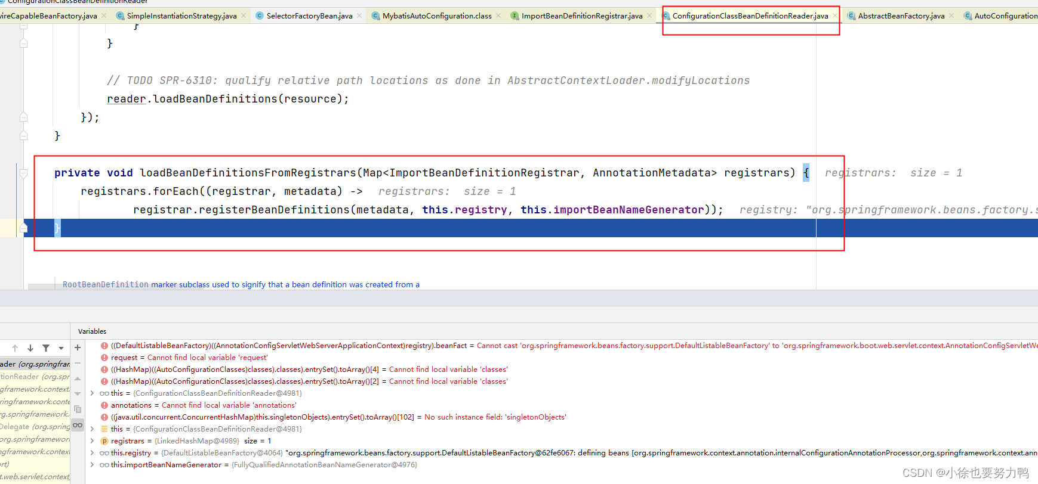1038x484 pixels.
Task: Move the watch up with triangle icon
Action: (x=78, y=378)
